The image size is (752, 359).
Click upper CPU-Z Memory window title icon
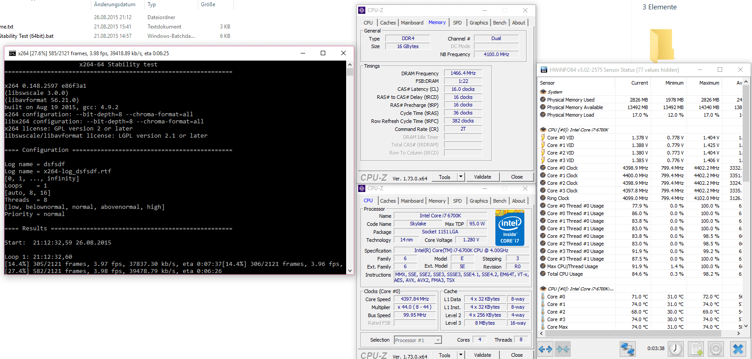(362, 10)
